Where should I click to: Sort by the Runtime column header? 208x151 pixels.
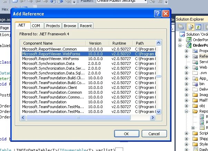(x=121, y=43)
